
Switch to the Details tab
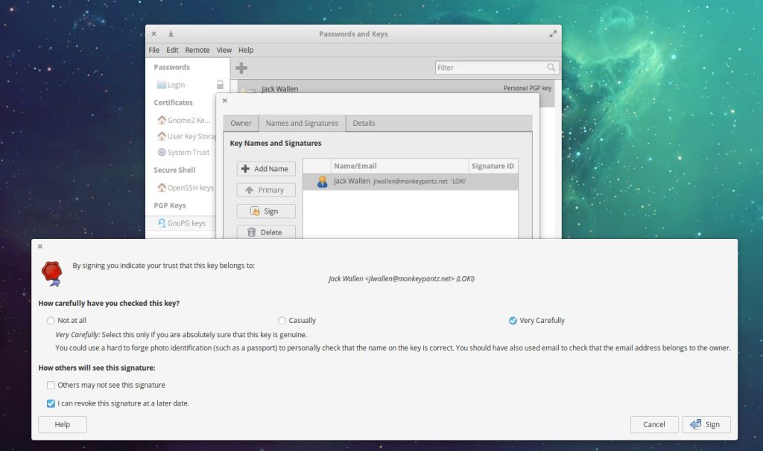(x=364, y=124)
